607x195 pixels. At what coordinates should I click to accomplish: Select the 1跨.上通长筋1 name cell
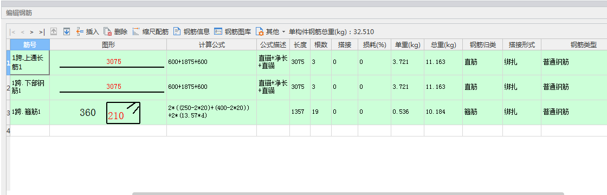pyautogui.click(x=30, y=62)
